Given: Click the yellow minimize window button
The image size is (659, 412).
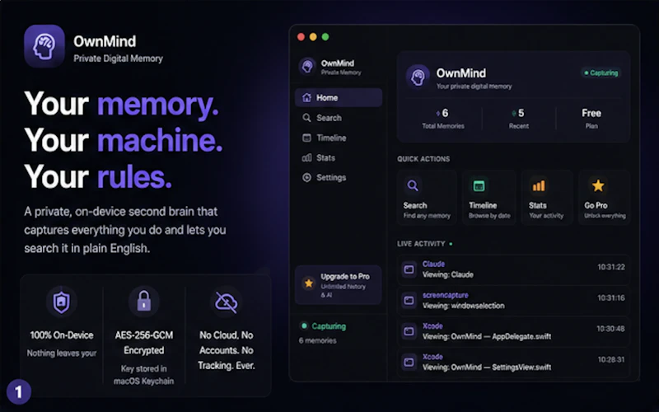Looking at the screenshot, I should pyautogui.click(x=313, y=37).
